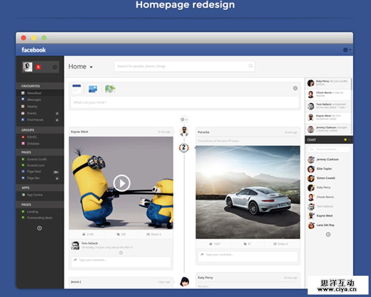The height and width of the screenshot is (297, 371).
Task: Click the facebook logo in header
Action: pyautogui.click(x=34, y=50)
